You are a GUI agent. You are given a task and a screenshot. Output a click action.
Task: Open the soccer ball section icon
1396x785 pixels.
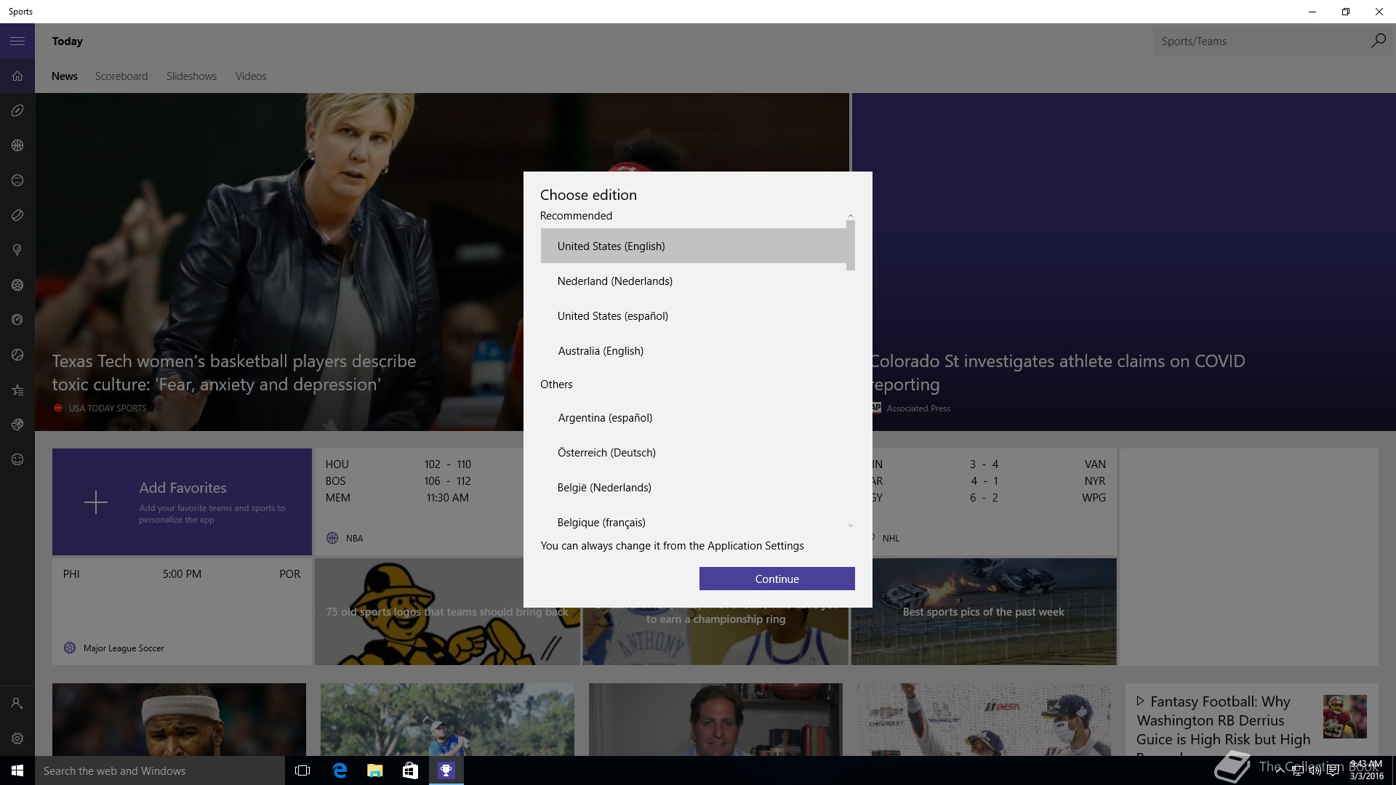pos(17,285)
